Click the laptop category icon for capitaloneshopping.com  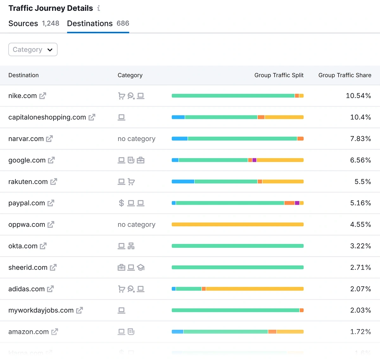121,117
